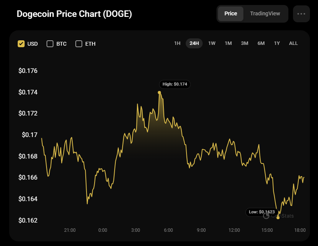Open the three-dot more options menu
This screenshot has height=246, width=318.
301,14
